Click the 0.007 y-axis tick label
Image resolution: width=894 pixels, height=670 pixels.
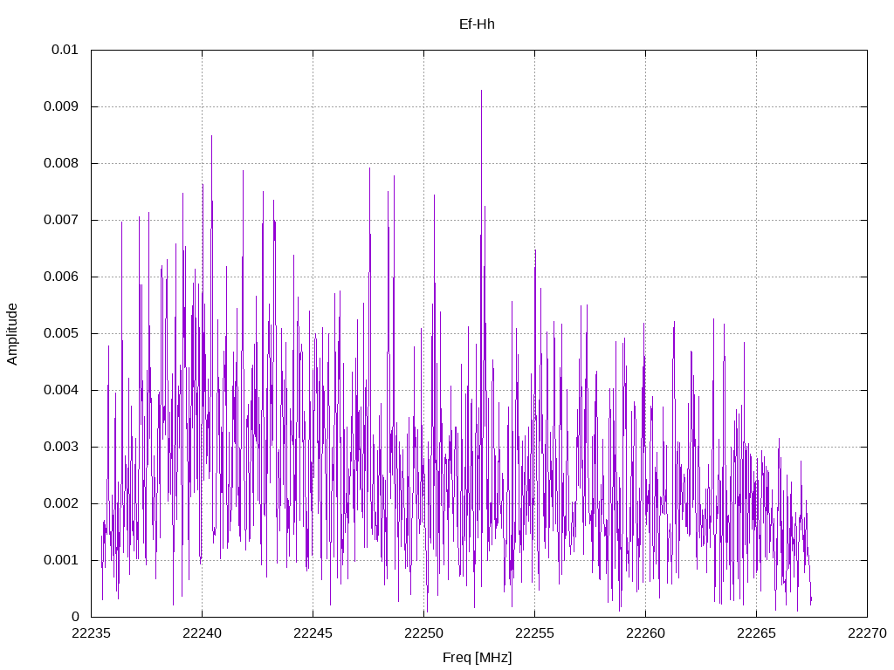(x=61, y=220)
